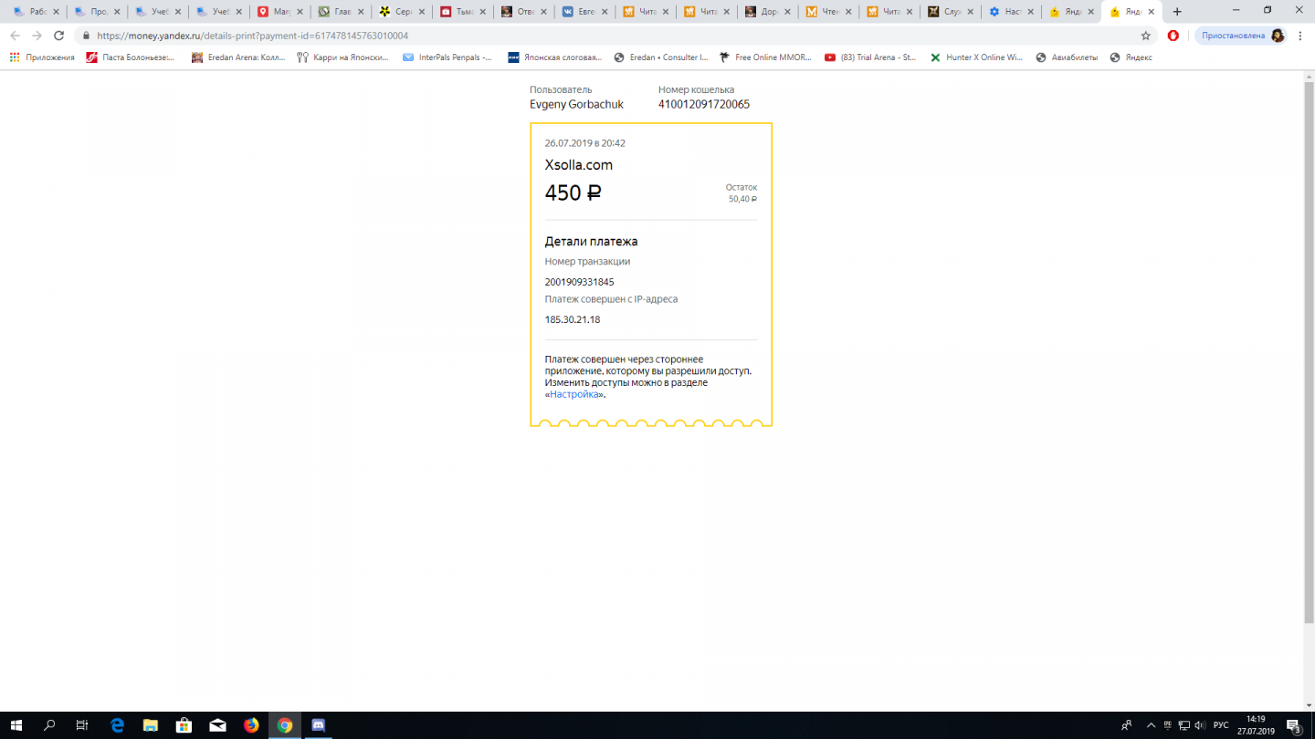Screen dimensions: 1315x739
Task: Open the Mail app from the taskbar
Action: pos(217,725)
